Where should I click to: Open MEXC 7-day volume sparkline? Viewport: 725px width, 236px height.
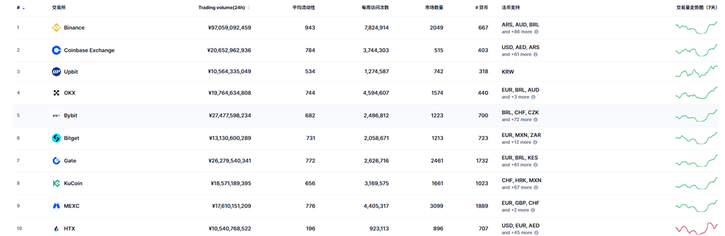tap(697, 206)
